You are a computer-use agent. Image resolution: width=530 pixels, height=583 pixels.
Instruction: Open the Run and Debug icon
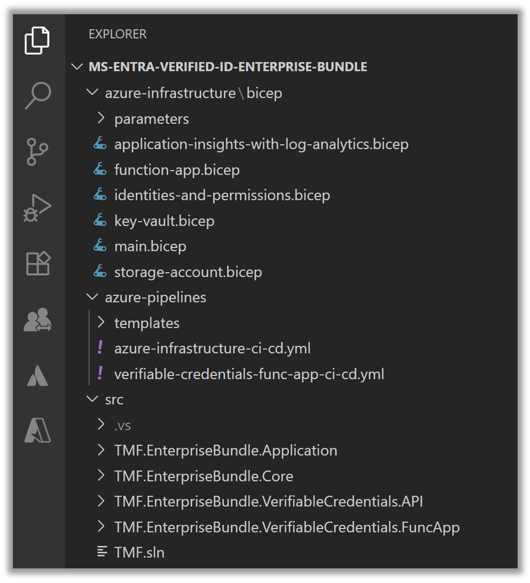point(37,208)
